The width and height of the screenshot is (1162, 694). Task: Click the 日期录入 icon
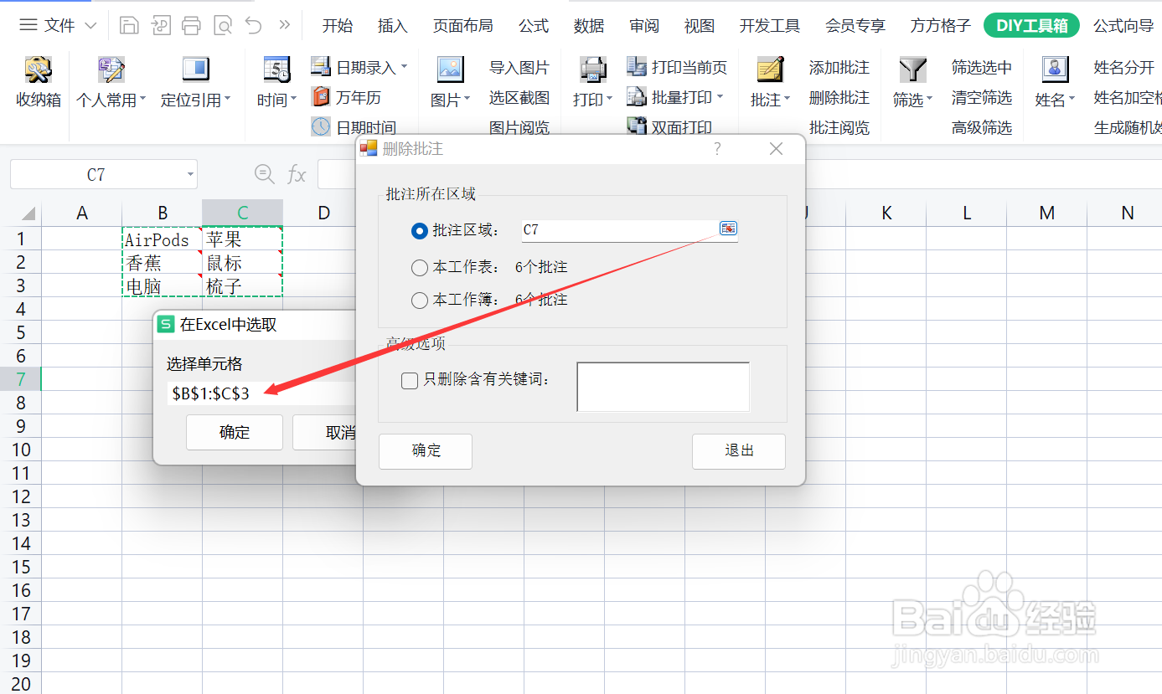point(321,66)
